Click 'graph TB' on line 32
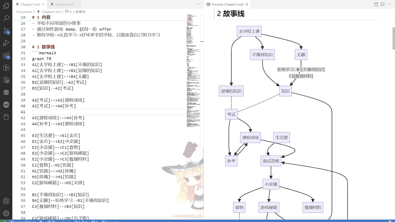Screen dimensions: 395x222 (42, 59)
